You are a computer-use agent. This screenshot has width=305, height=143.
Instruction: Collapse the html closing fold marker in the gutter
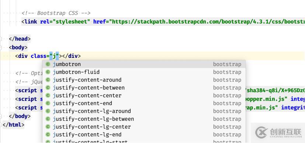(x=1, y=125)
